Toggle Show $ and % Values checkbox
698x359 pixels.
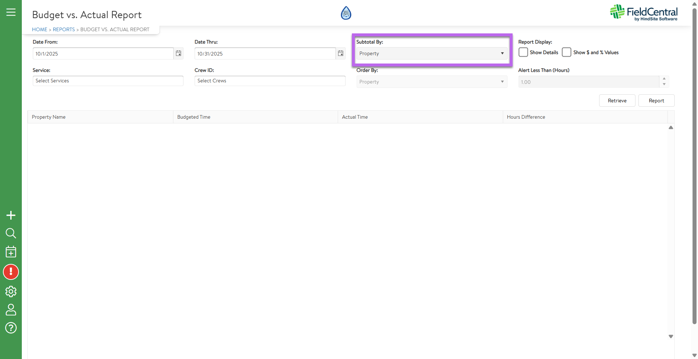tap(566, 52)
